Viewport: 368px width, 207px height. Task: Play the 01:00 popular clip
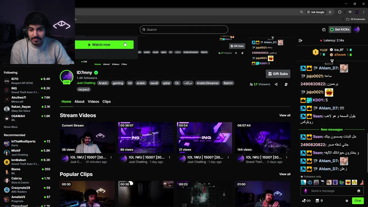click(263, 194)
